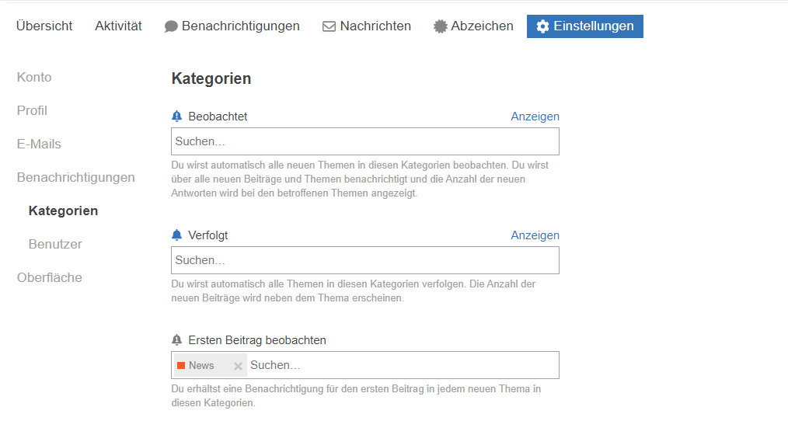Viewport: 788px width, 428px height.
Task: Switch to the Aktivität tab
Action: (x=118, y=26)
